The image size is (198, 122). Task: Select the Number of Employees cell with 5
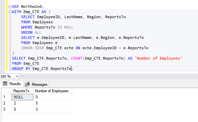53,103
